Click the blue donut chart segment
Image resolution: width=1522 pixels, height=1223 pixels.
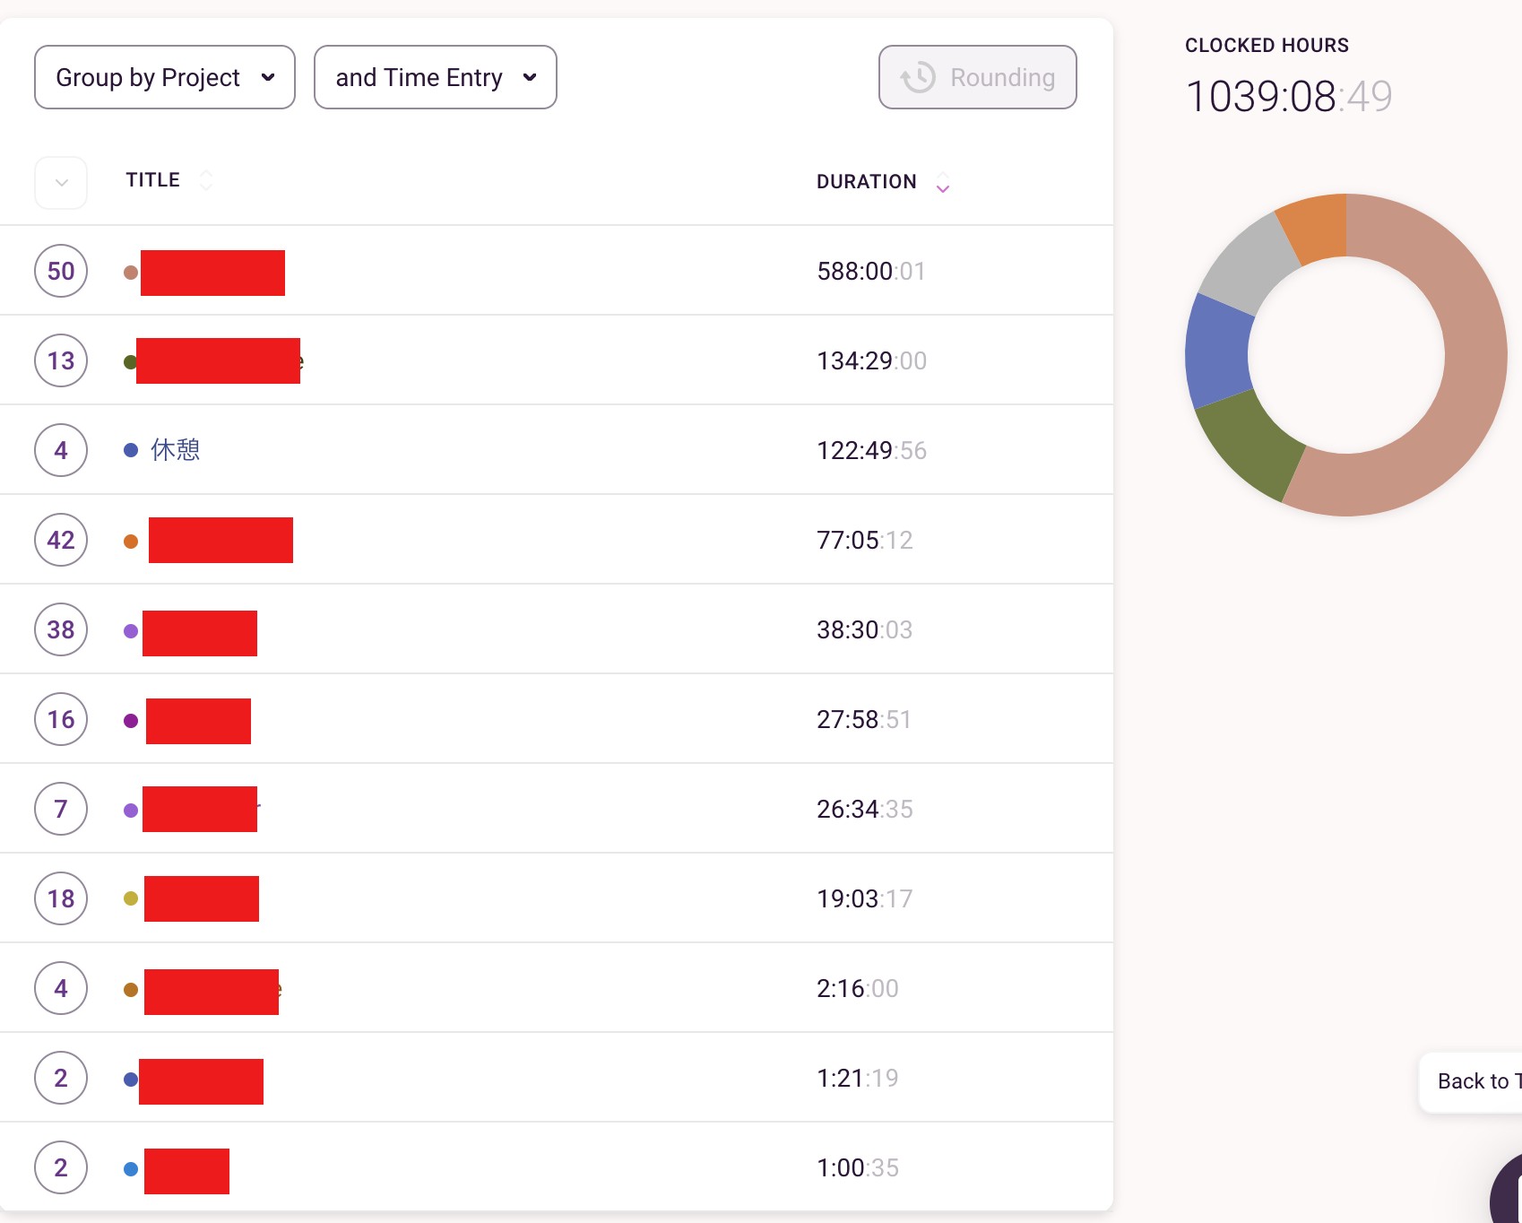[1217, 351]
